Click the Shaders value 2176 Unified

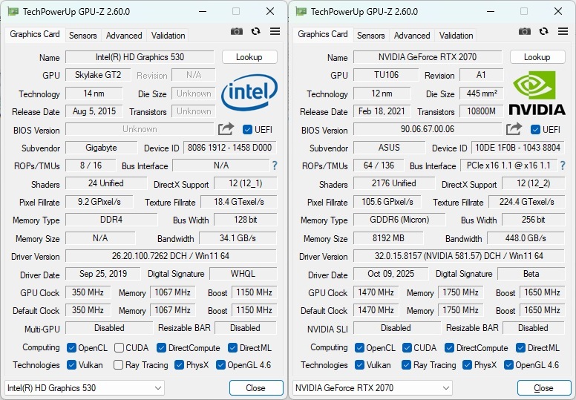[x=394, y=183]
